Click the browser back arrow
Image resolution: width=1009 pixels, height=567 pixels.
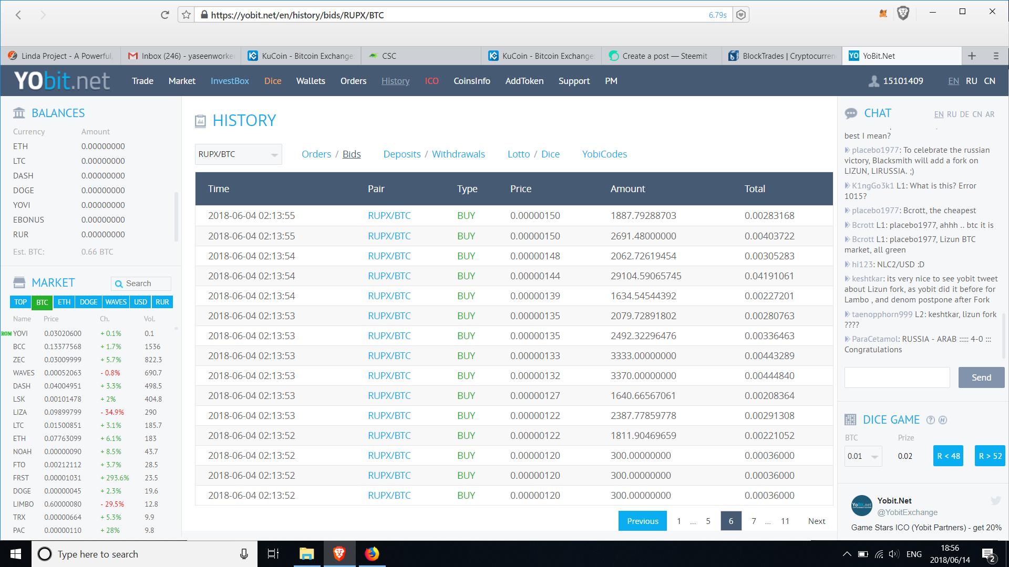coord(18,15)
